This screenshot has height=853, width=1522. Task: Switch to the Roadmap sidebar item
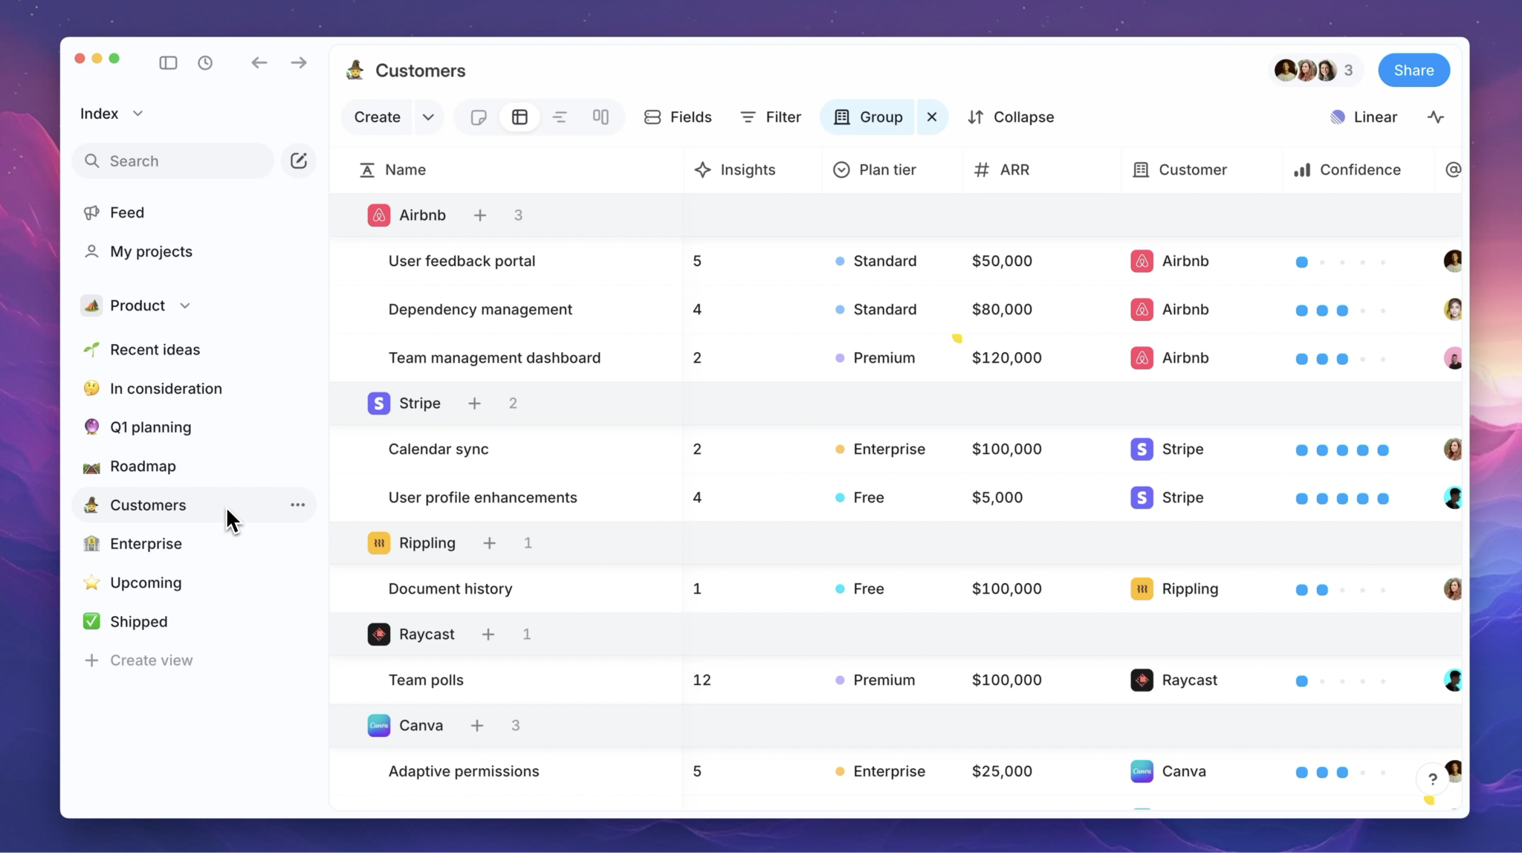click(x=143, y=466)
